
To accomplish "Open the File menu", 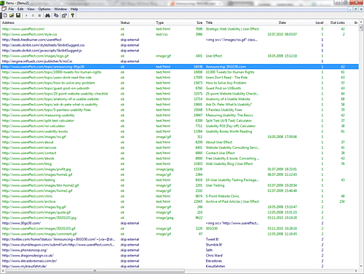I will click(11, 9).
